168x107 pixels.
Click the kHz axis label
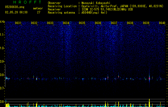coord(2,22)
